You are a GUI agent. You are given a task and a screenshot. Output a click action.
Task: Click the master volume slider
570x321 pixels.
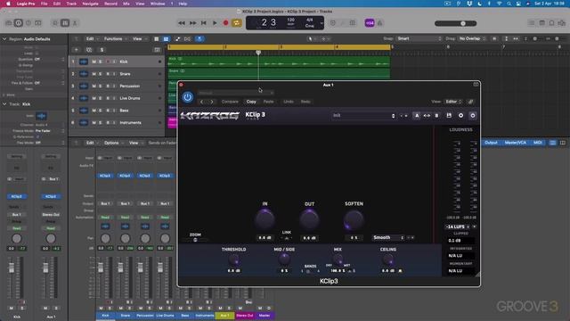point(455,23)
